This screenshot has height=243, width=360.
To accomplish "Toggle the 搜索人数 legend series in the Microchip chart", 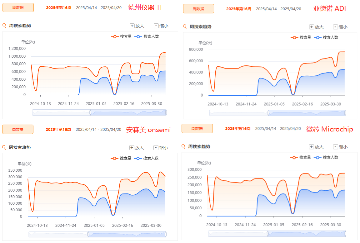I will tap(326, 157).
